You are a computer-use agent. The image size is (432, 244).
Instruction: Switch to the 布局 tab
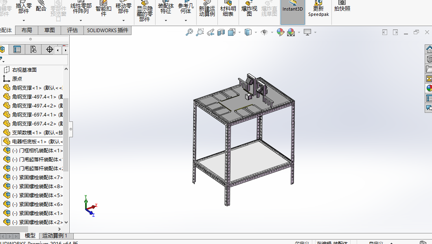pos(27,30)
